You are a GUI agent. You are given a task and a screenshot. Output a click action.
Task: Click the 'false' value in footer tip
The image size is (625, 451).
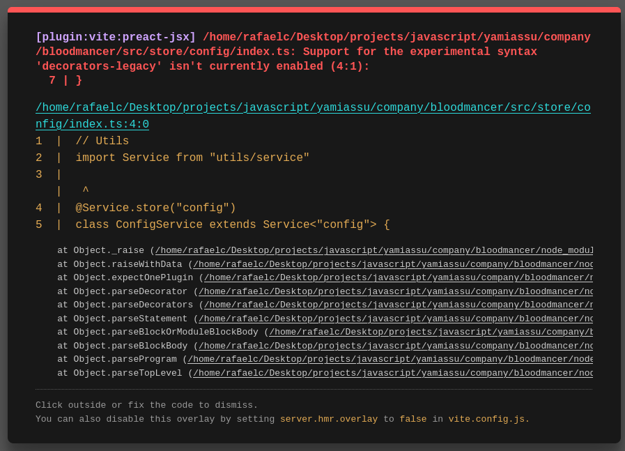(x=413, y=419)
